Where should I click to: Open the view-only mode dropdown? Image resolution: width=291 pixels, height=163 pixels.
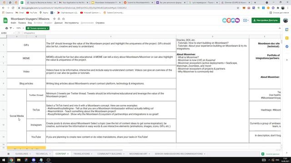tap(38, 28)
